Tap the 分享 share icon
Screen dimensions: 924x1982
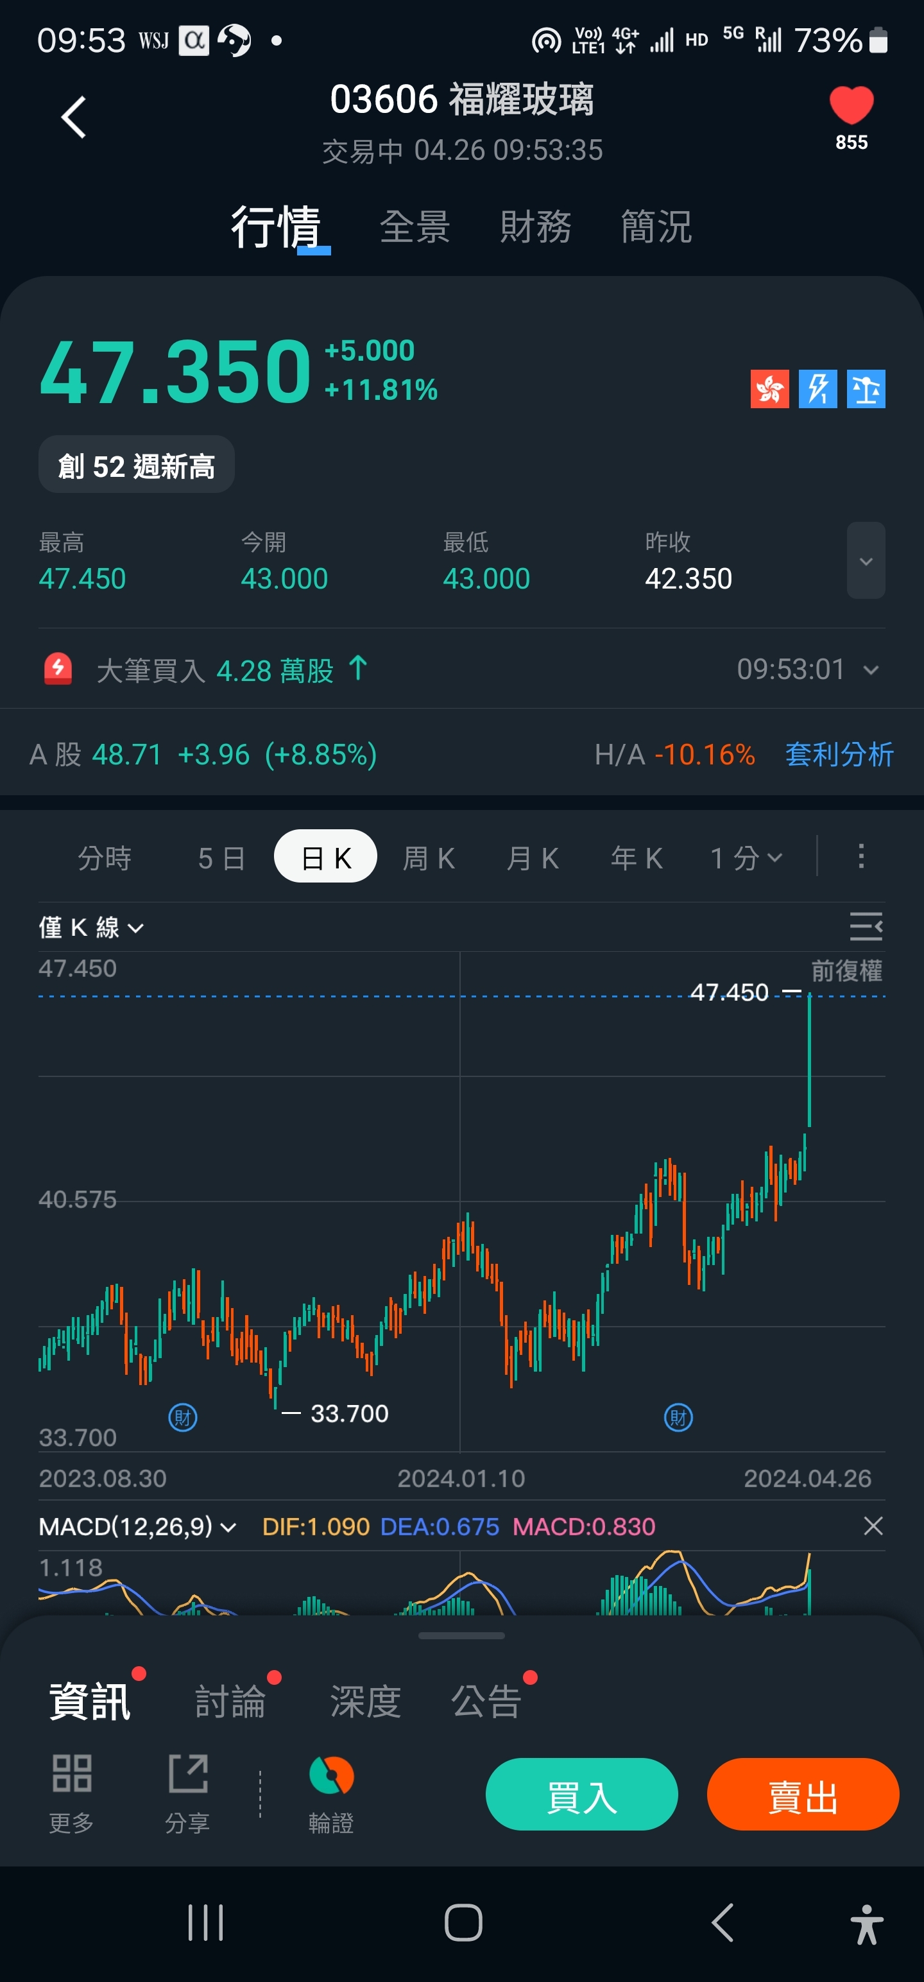click(x=188, y=1793)
